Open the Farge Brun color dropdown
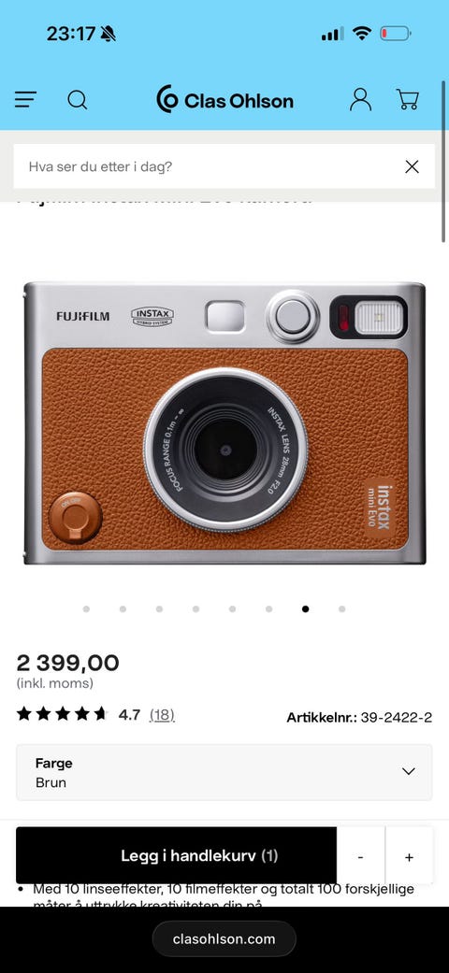Screen dimensions: 449x973 [224, 772]
